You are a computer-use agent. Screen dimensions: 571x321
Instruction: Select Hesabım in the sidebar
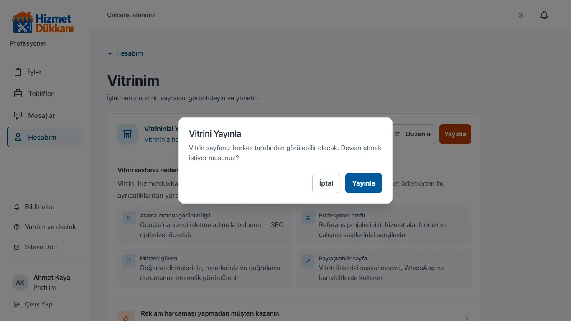(45, 137)
